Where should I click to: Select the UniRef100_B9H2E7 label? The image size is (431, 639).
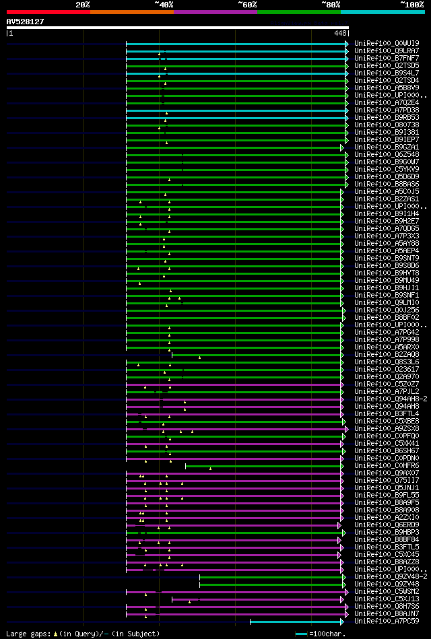pos(387,222)
